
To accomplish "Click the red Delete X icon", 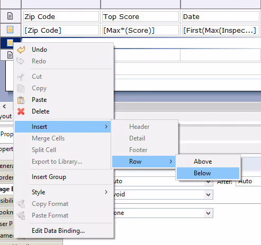I will (21, 111).
